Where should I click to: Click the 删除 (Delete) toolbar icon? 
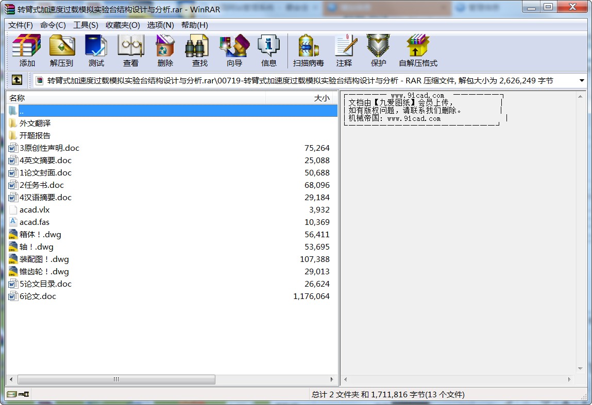tap(165, 50)
